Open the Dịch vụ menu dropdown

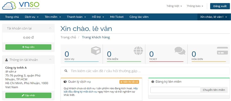tap(32, 17)
